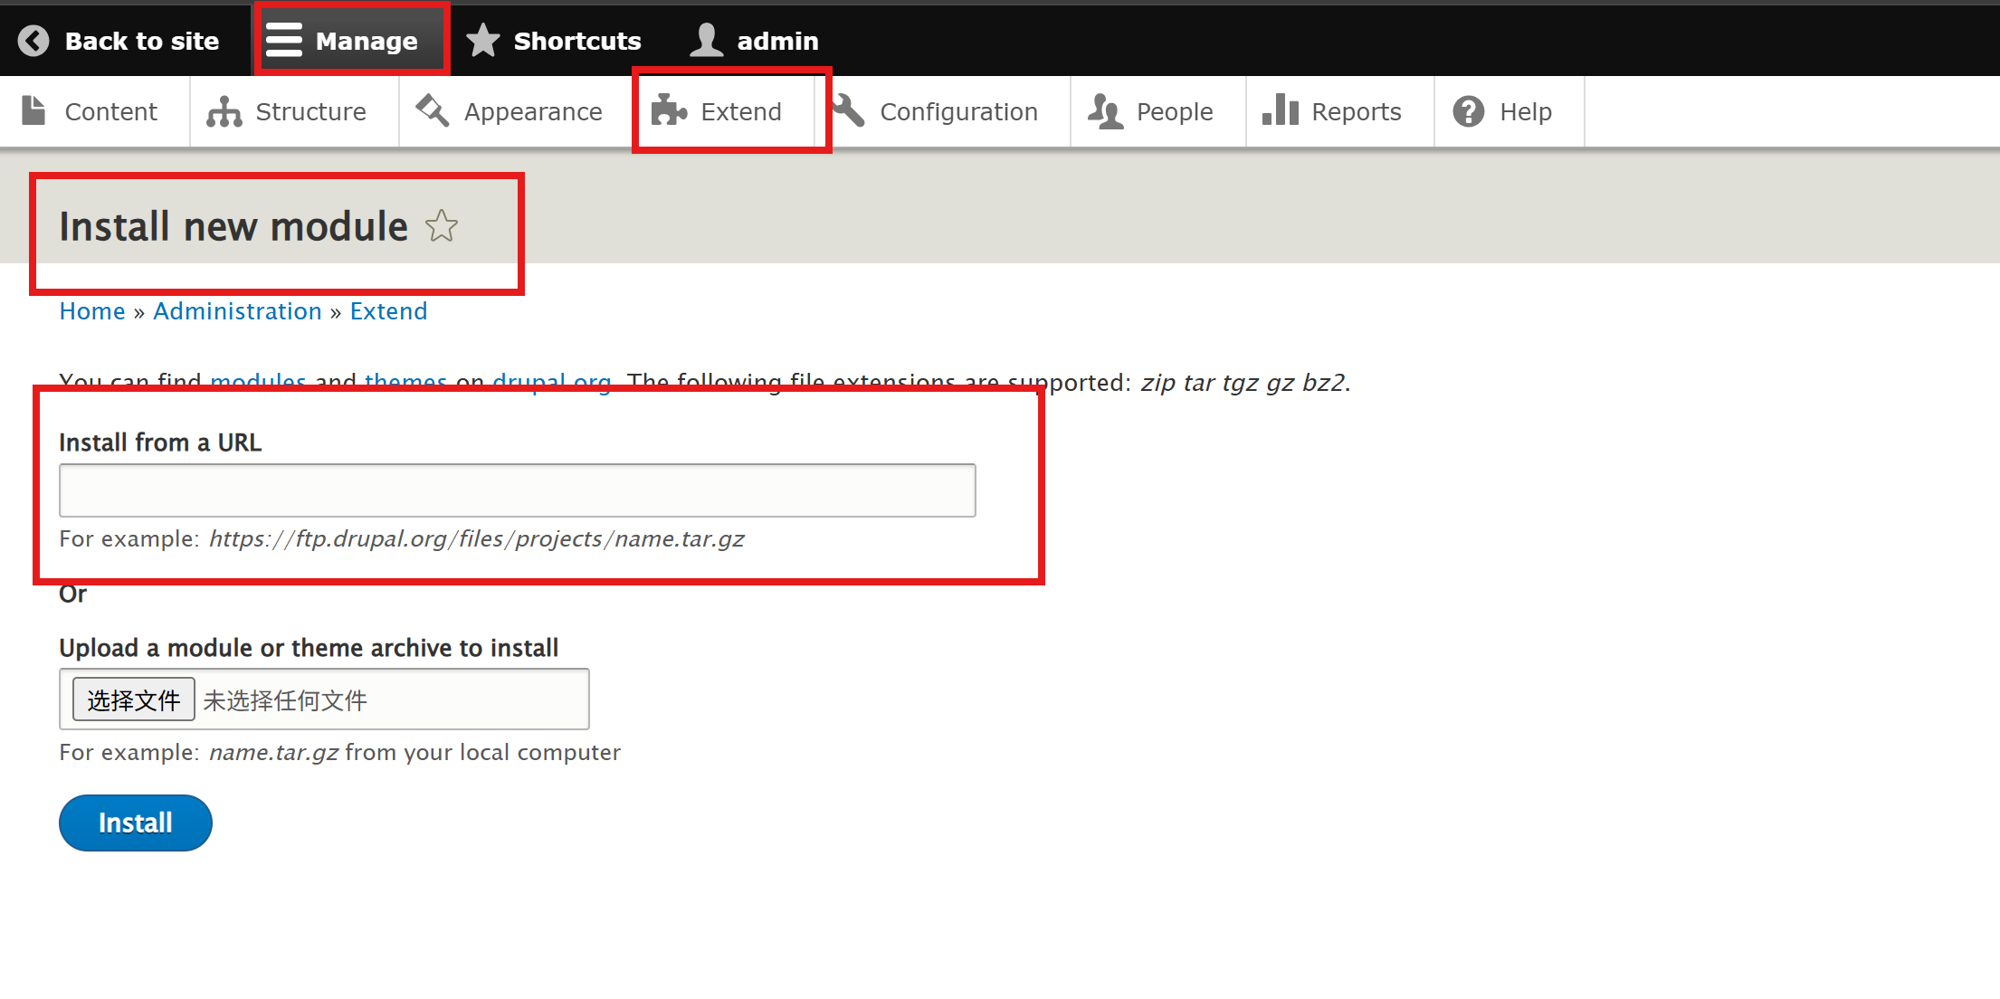Click the Home breadcrumb link

point(92,311)
